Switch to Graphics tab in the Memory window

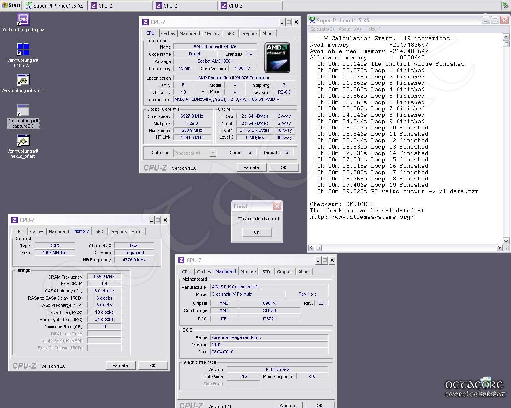tap(118, 231)
